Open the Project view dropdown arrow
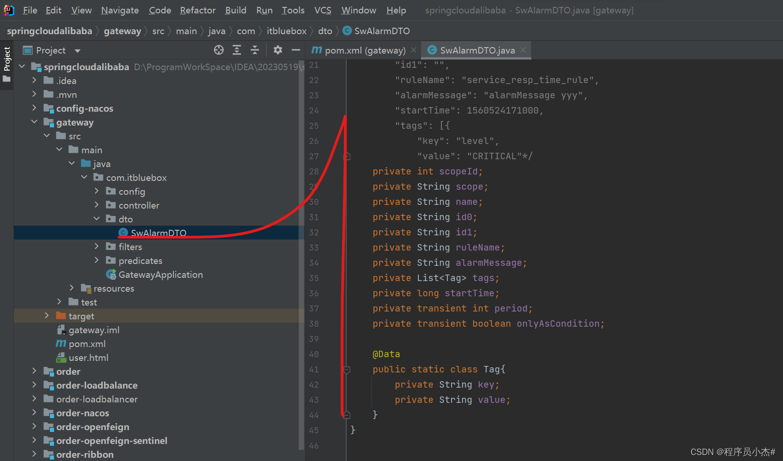Screen dimensions: 783x461 (78, 51)
